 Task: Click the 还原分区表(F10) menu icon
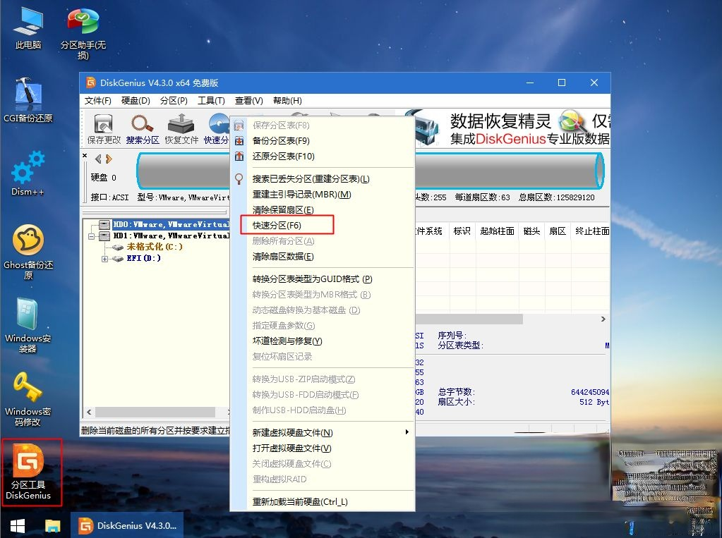[240, 155]
